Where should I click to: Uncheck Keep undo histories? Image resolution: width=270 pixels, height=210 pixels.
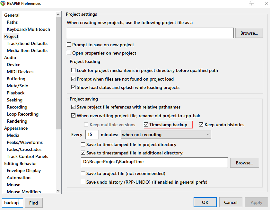click(201, 125)
